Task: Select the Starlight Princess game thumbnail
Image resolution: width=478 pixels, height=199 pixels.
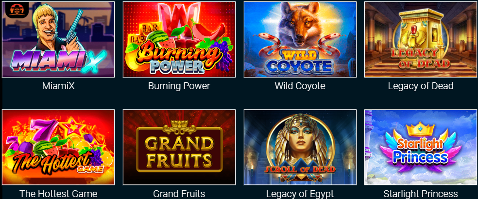Action: (421, 147)
